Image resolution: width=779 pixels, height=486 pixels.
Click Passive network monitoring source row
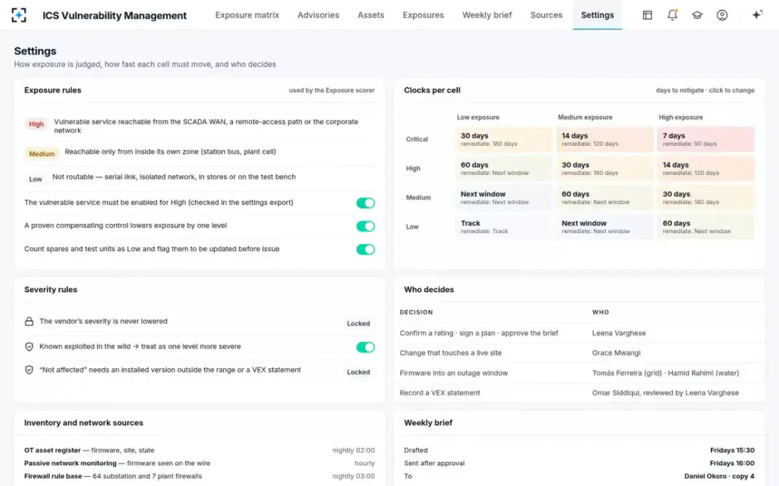point(199,463)
